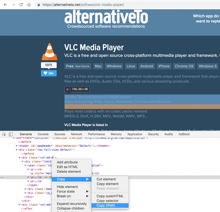
Task: Choose Expand recursively
Action: (72, 204)
